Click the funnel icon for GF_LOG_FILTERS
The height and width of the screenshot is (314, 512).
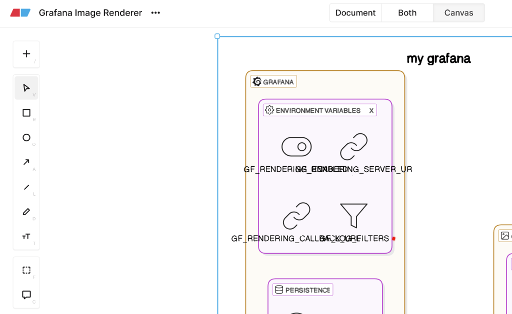click(x=353, y=216)
